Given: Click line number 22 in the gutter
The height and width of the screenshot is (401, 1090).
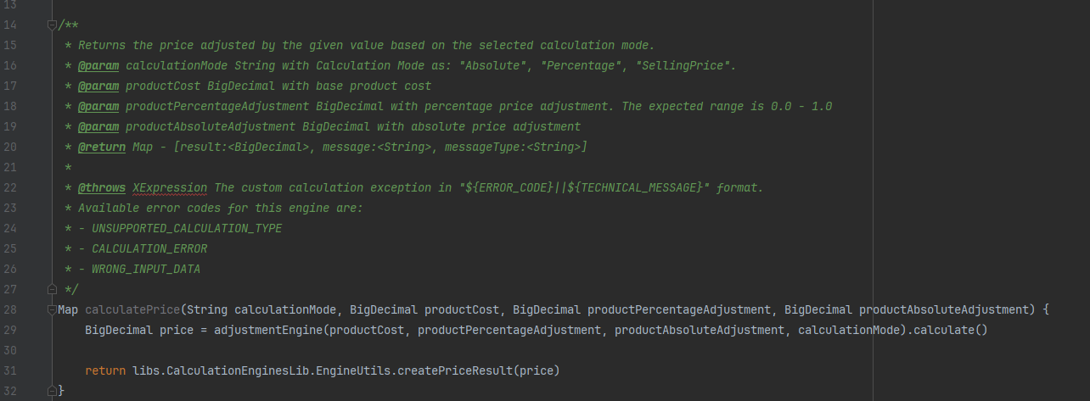Looking at the screenshot, I should (11, 187).
